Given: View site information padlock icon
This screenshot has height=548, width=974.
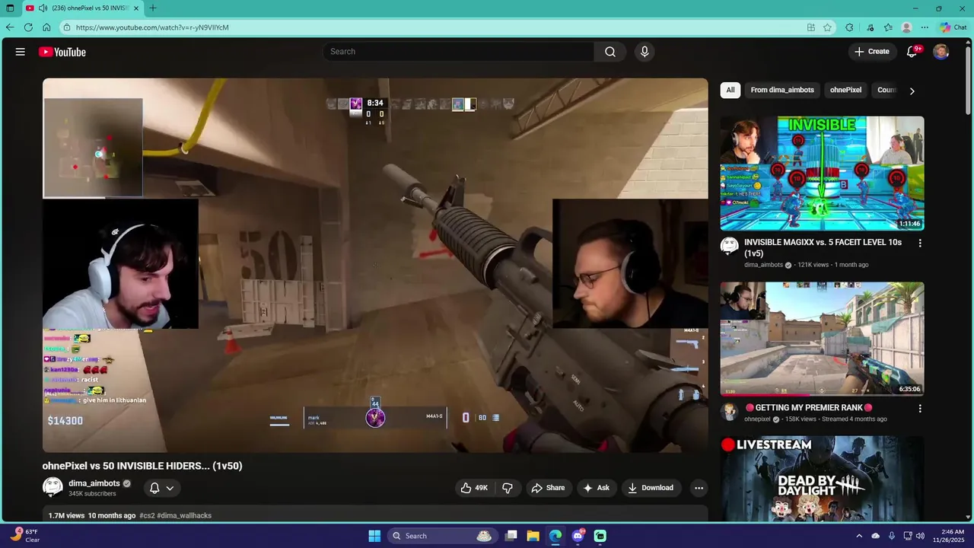Looking at the screenshot, I should tap(67, 27).
